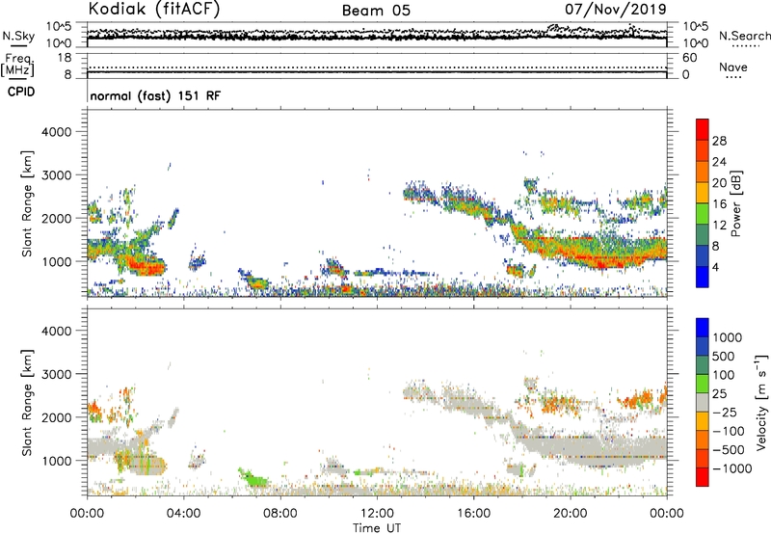Click the 'N.Search' label

point(744,36)
